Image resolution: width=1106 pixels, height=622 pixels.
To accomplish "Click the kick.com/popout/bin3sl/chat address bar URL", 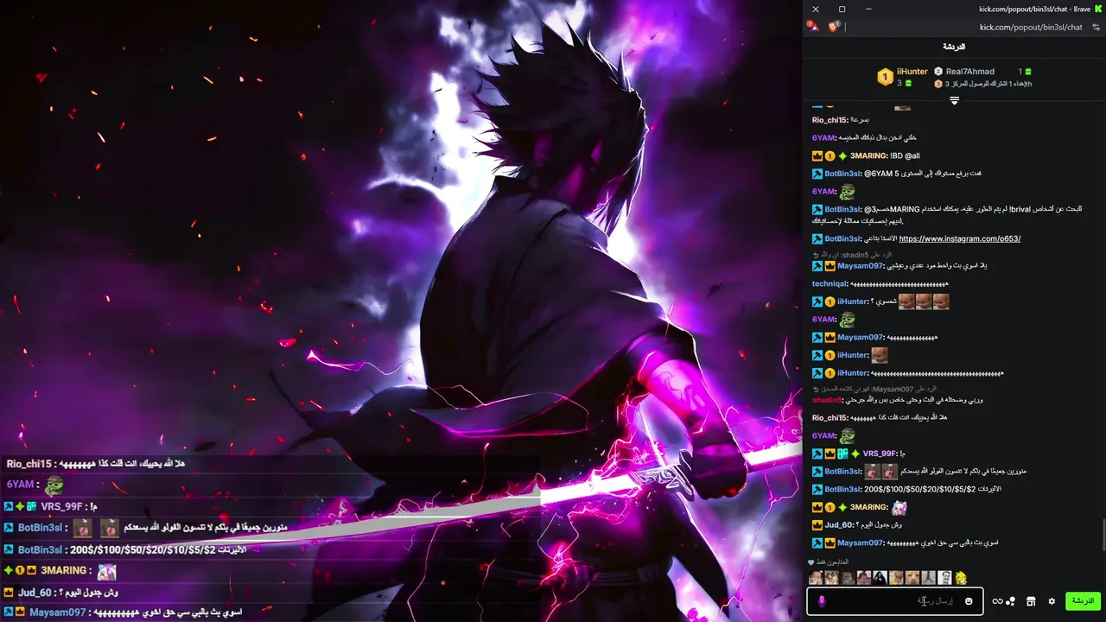I will [1031, 27].
